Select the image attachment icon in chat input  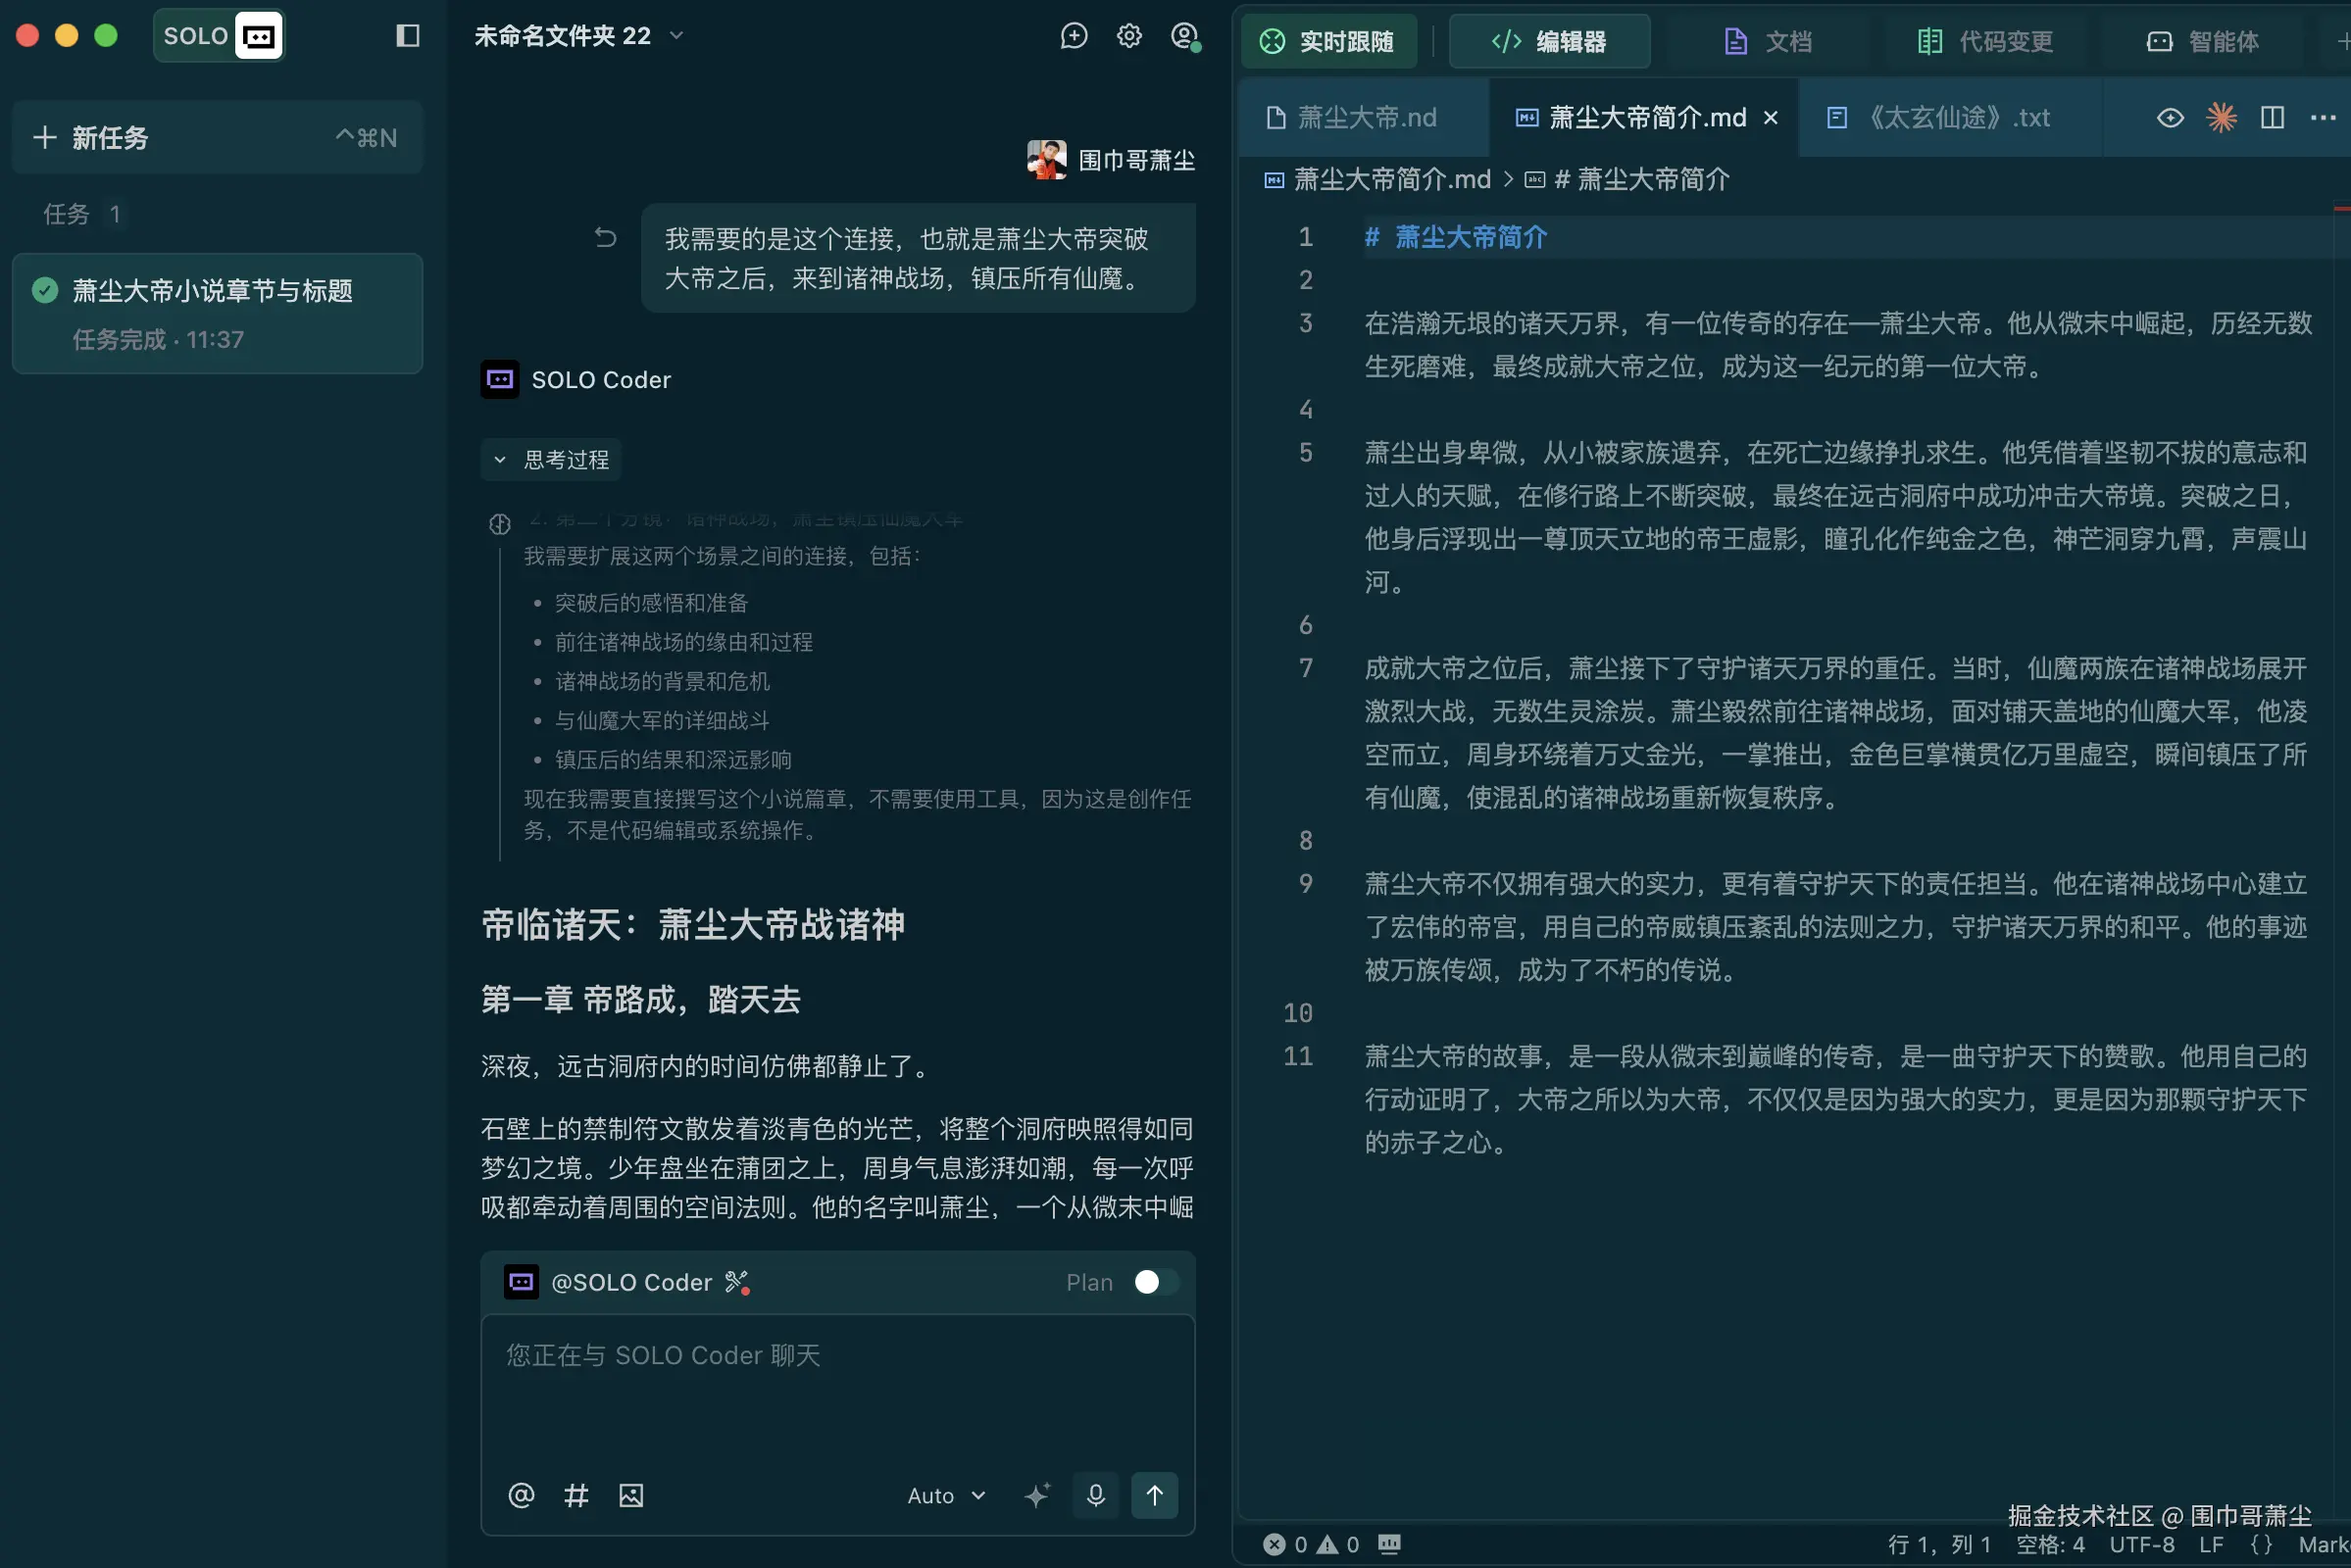(x=630, y=1495)
